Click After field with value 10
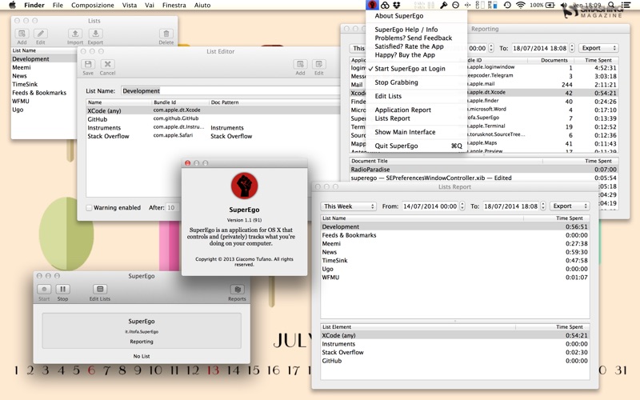The width and height of the screenshot is (640, 400). tap(173, 208)
